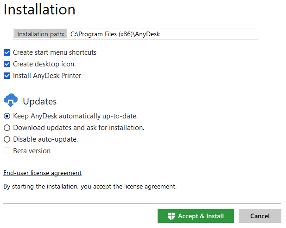
Task: Click the Cancel button
Action: [260, 216]
